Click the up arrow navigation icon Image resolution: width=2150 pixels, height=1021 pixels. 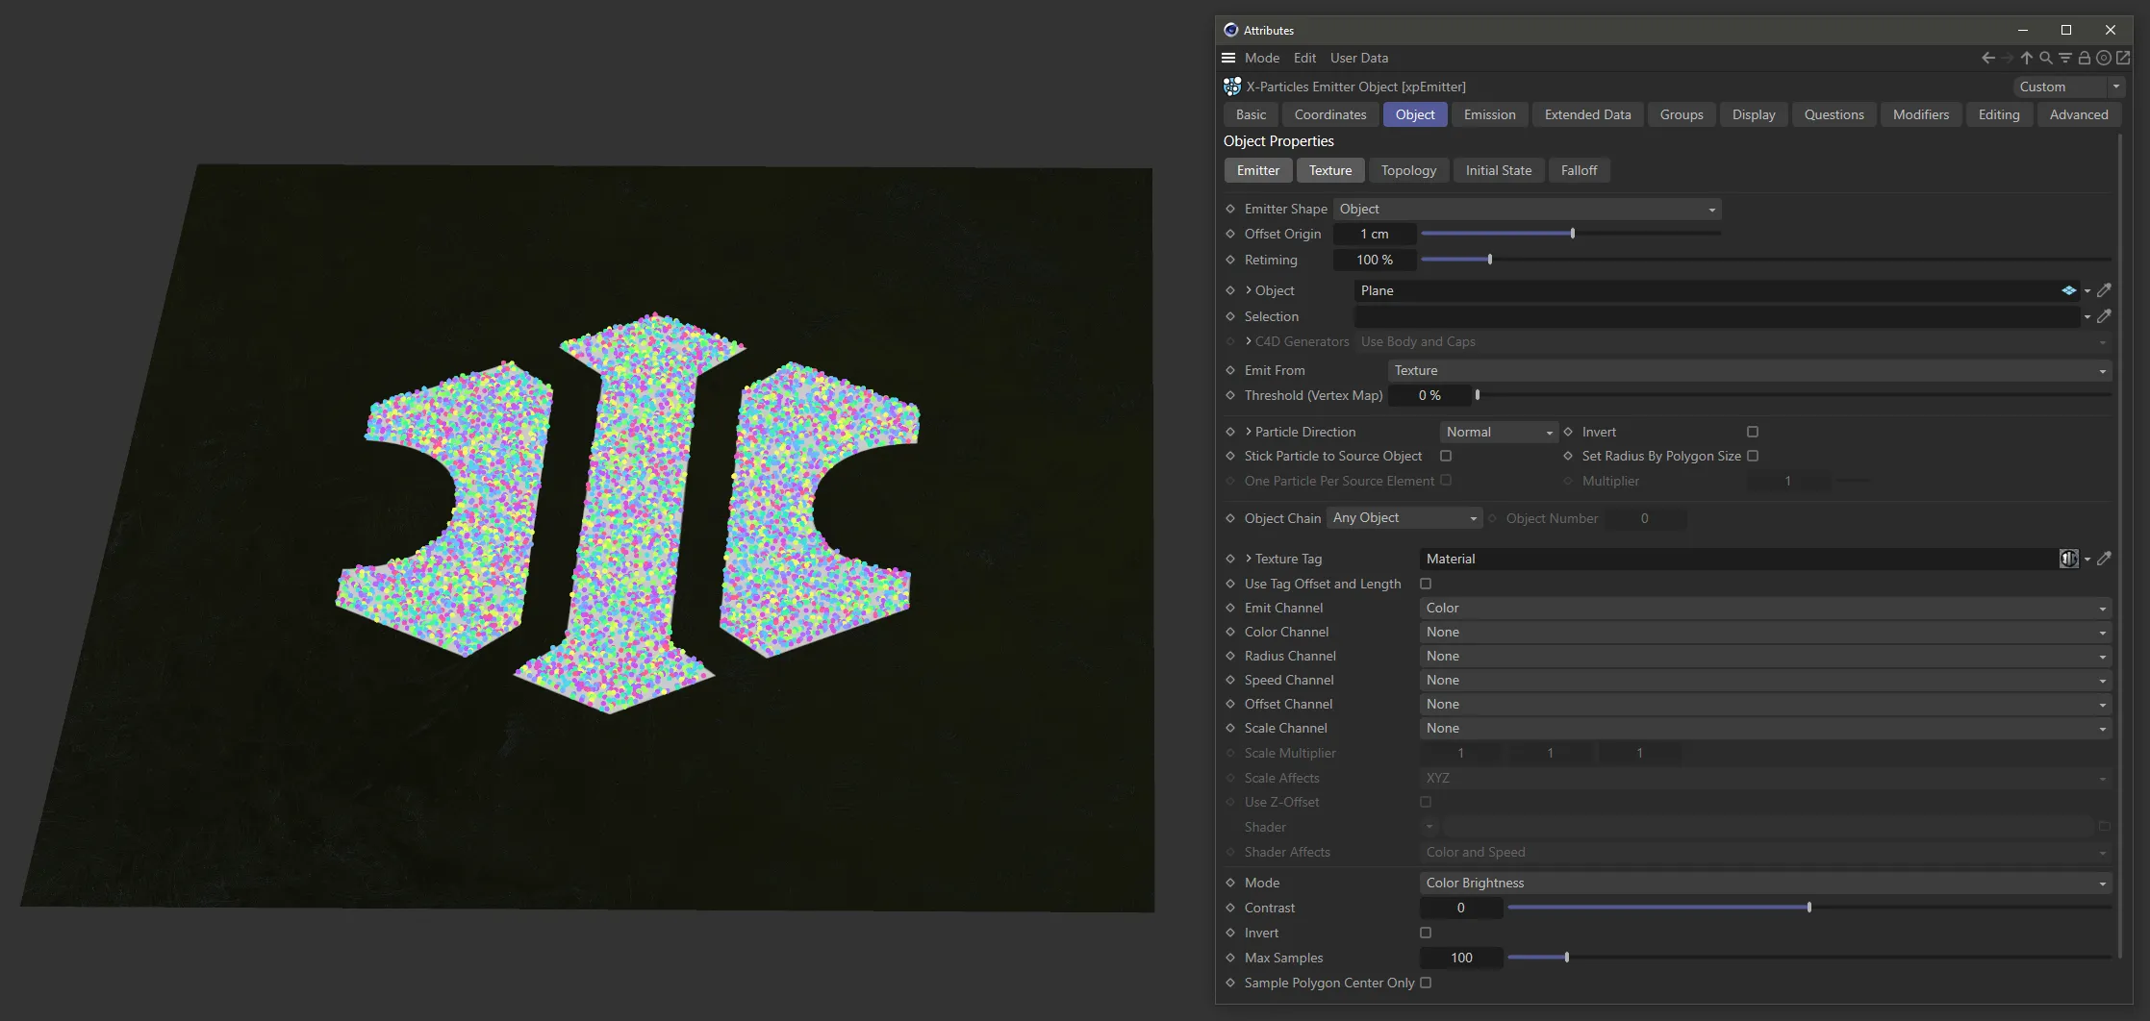(2026, 58)
